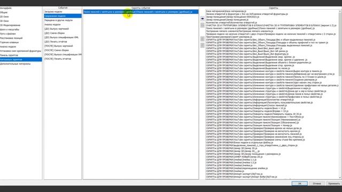Select 'перемещение змейки.js' script
Viewport: 342px width, 192px height.
coord(237,168)
